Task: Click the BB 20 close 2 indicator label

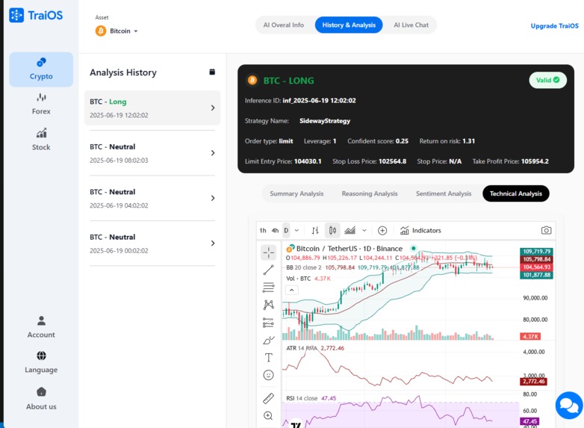Action: (304, 267)
